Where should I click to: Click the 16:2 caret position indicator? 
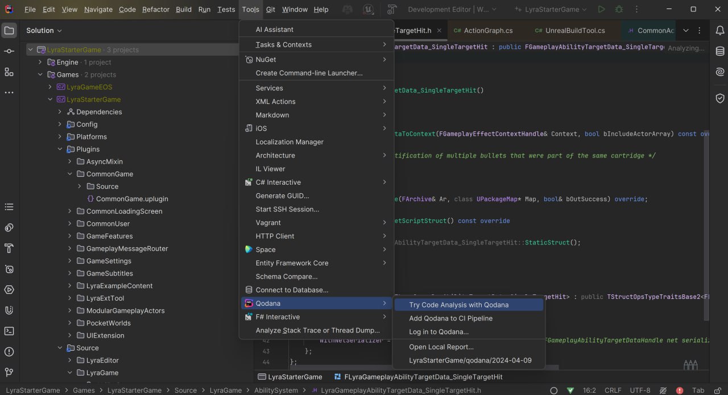tap(589, 390)
